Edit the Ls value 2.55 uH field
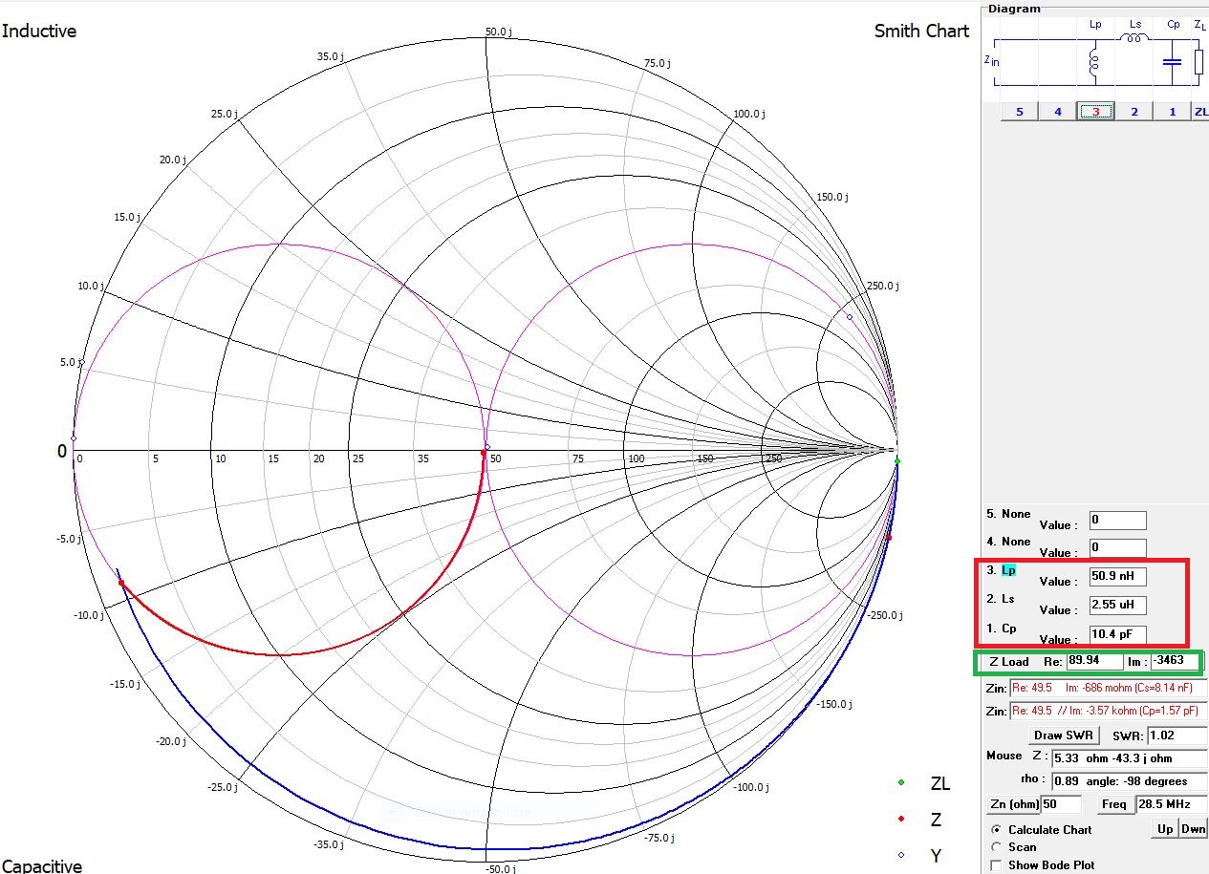 pyautogui.click(x=1117, y=606)
